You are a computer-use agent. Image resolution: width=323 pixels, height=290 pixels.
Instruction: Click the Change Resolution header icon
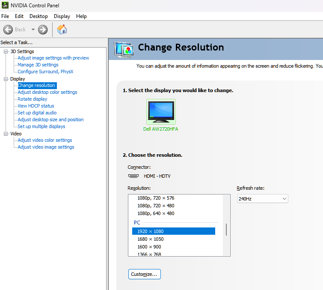tap(124, 50)
